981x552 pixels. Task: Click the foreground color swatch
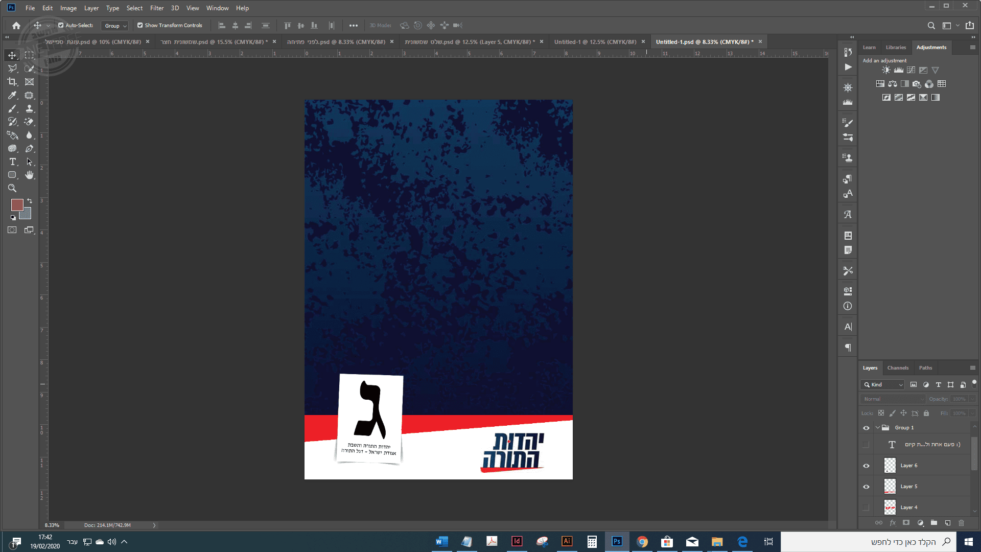point(17,204)
